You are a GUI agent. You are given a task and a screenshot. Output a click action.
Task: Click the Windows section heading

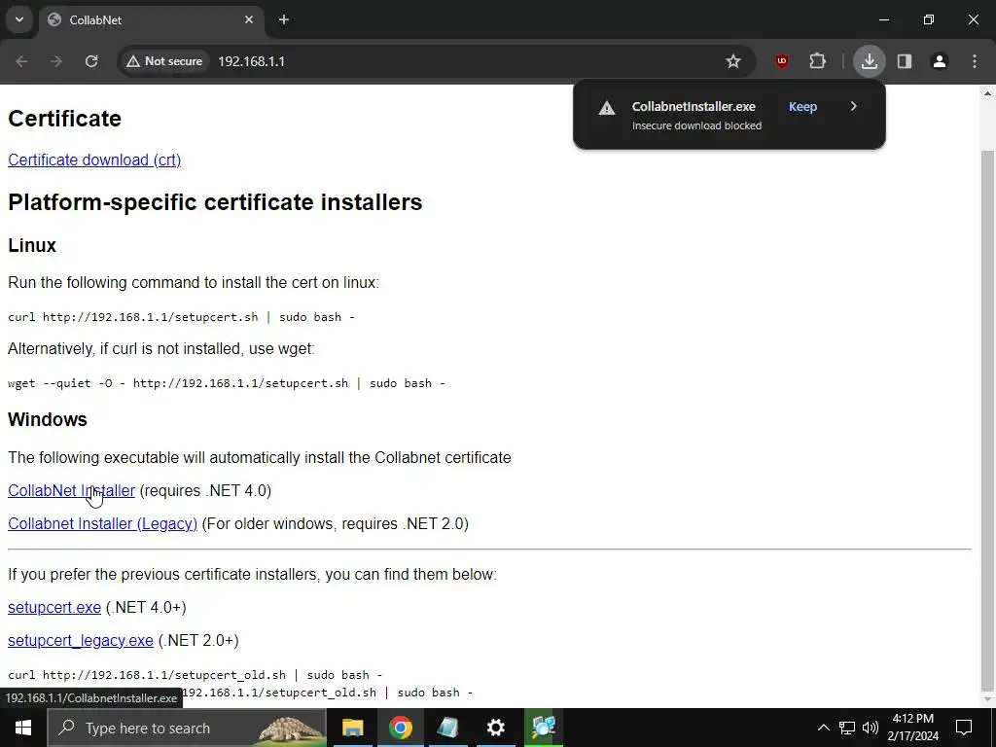click(47, 419)
